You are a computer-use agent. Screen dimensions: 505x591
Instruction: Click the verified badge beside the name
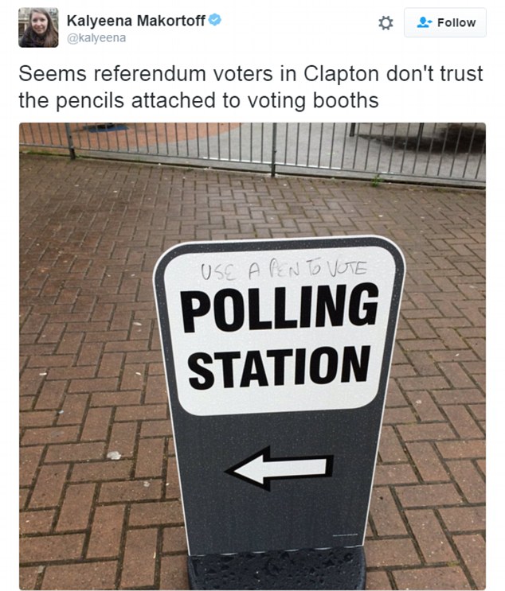[x=215, y=20]
